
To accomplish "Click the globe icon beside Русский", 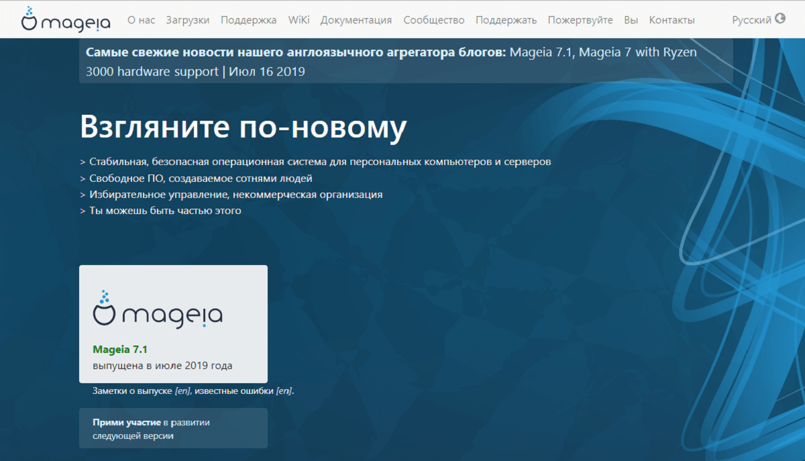I will (780, 19).
